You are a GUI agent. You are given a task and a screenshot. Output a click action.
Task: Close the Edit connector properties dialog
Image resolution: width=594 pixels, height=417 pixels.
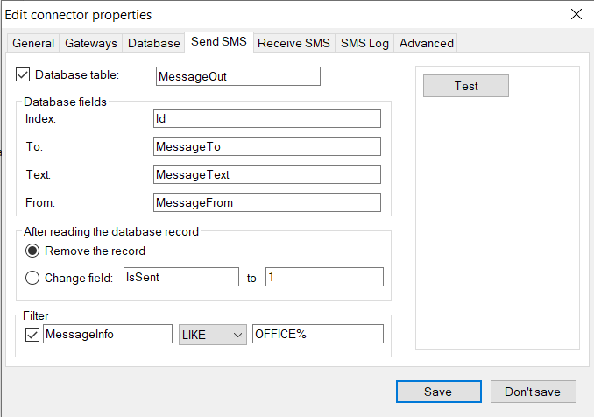pos(576,14)
